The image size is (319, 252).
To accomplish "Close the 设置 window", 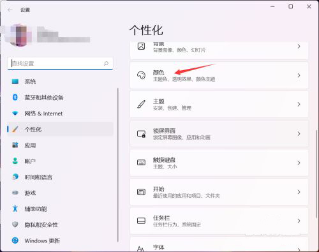I will click(309, 7).
